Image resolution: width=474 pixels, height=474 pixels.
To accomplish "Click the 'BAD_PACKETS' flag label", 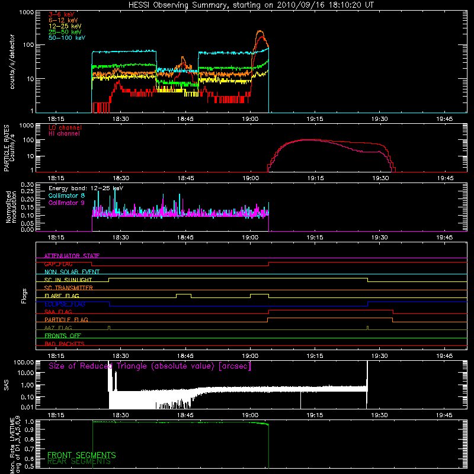I will [65, 344].
